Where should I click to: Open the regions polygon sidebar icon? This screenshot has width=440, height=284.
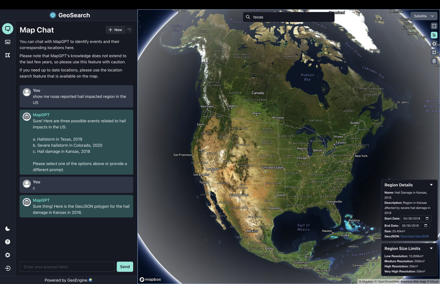[x=8, y=55]
